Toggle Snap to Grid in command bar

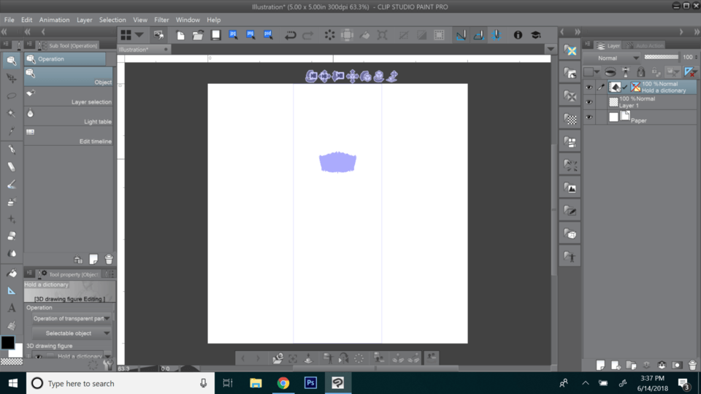(496, 35)
